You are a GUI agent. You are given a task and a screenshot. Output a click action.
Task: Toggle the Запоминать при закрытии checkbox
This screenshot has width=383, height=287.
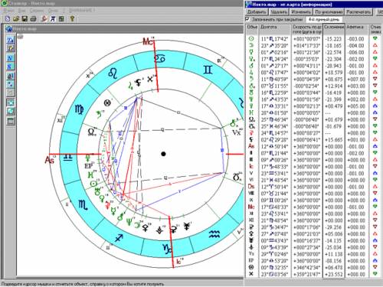(247, 19)
